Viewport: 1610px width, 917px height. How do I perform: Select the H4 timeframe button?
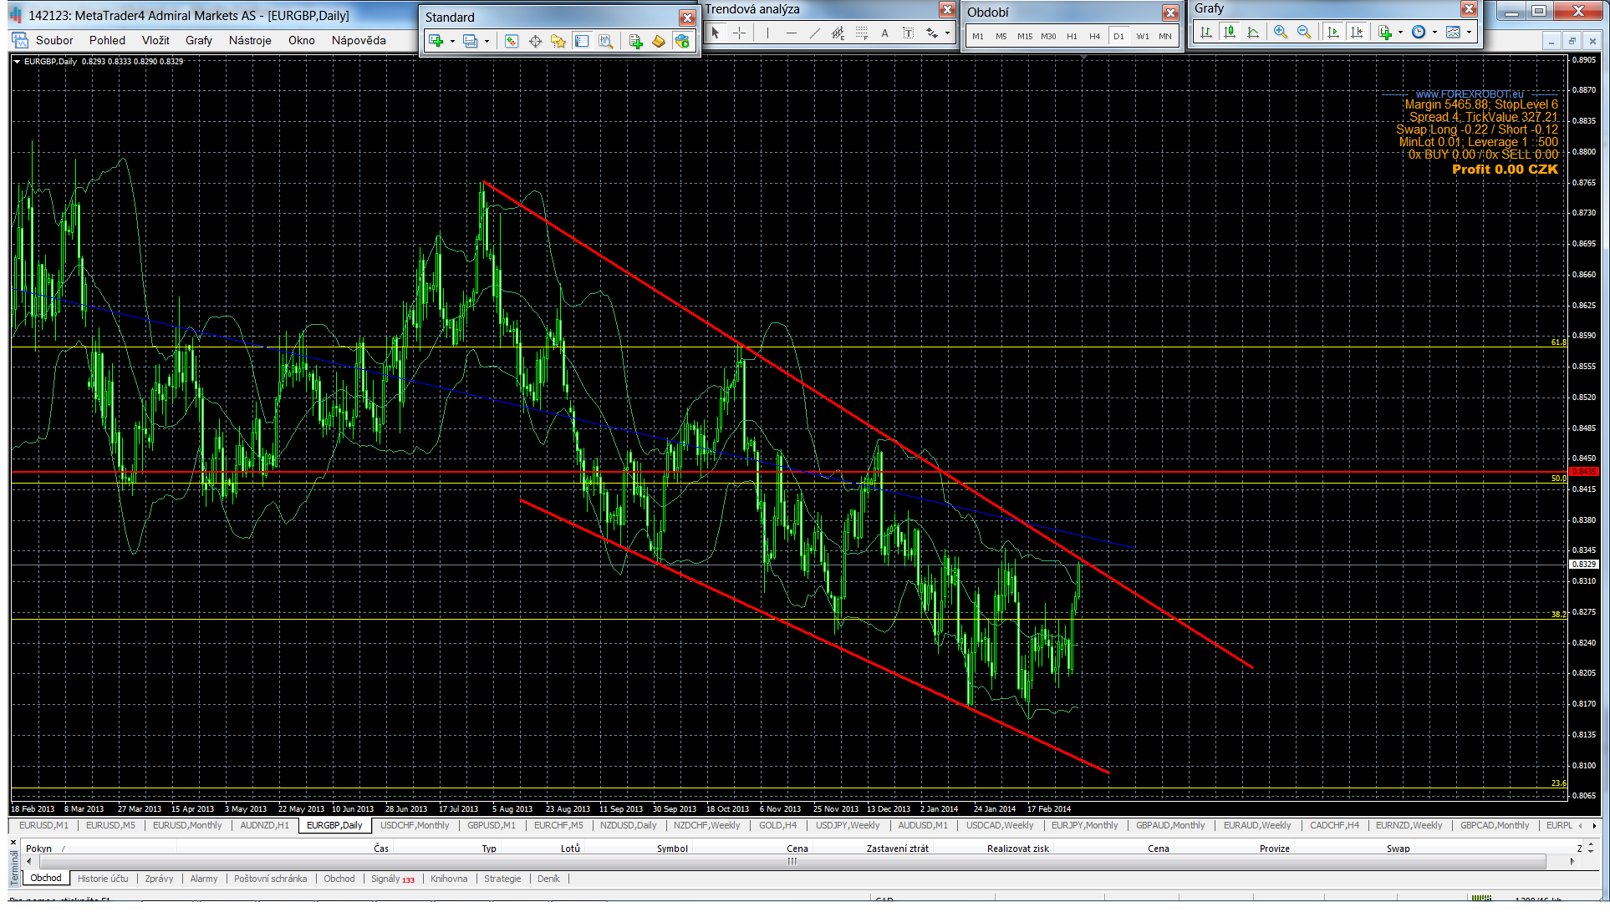click(x=1094, y=36)
